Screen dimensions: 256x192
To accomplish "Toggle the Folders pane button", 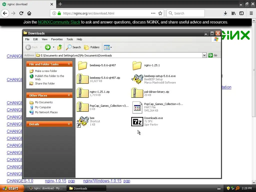I will point(92,47).
